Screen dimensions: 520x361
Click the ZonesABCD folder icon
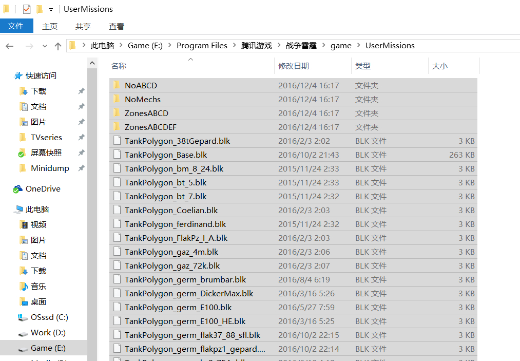tap(117, 113)
